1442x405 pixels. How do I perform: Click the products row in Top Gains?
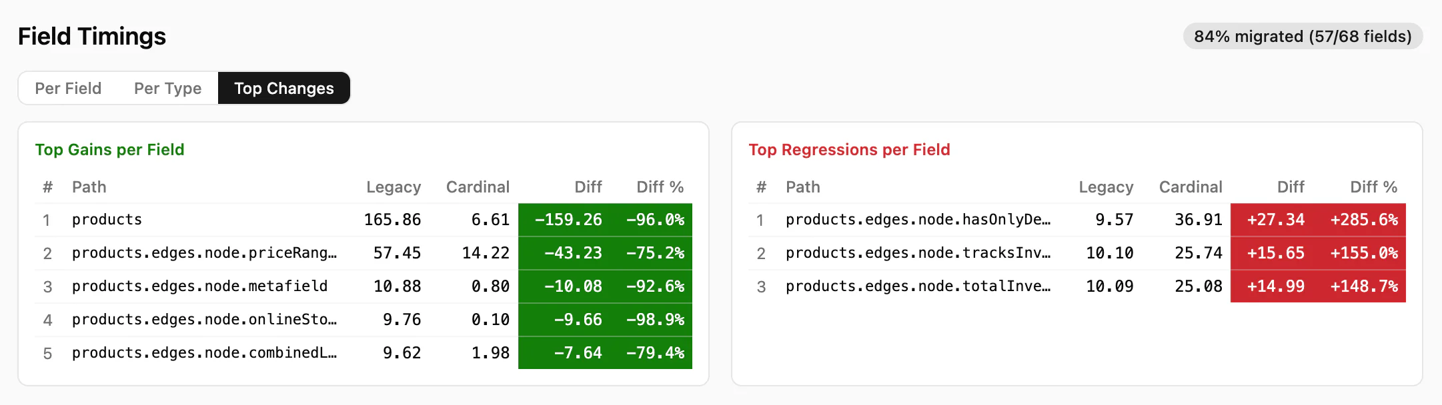coord(107,220)
